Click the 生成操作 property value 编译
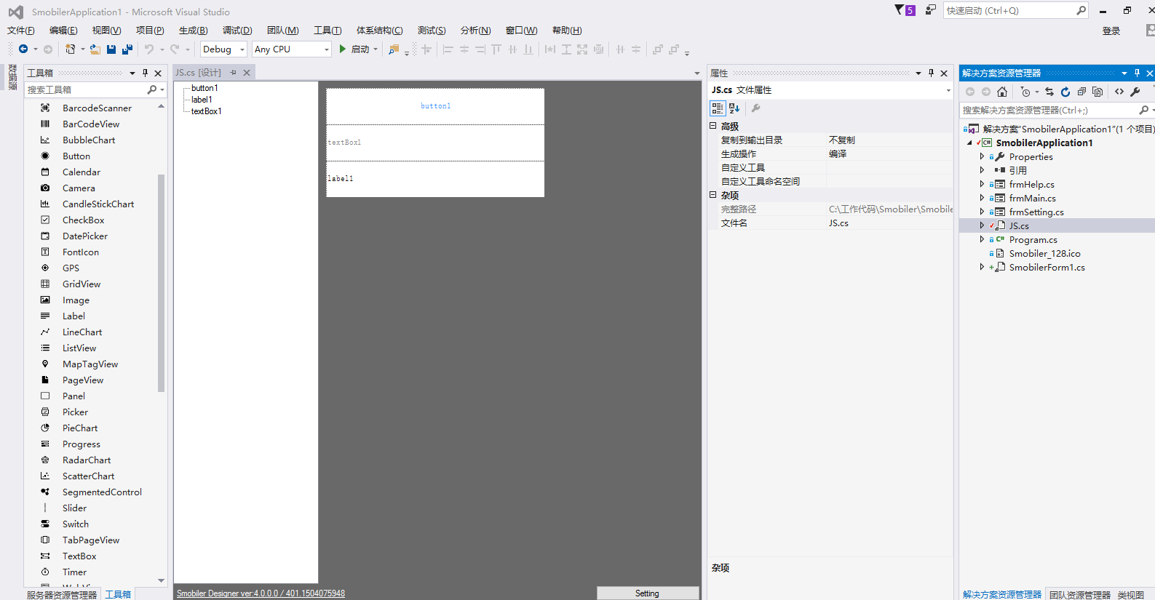1155x600 pixels. click(838, 154)
